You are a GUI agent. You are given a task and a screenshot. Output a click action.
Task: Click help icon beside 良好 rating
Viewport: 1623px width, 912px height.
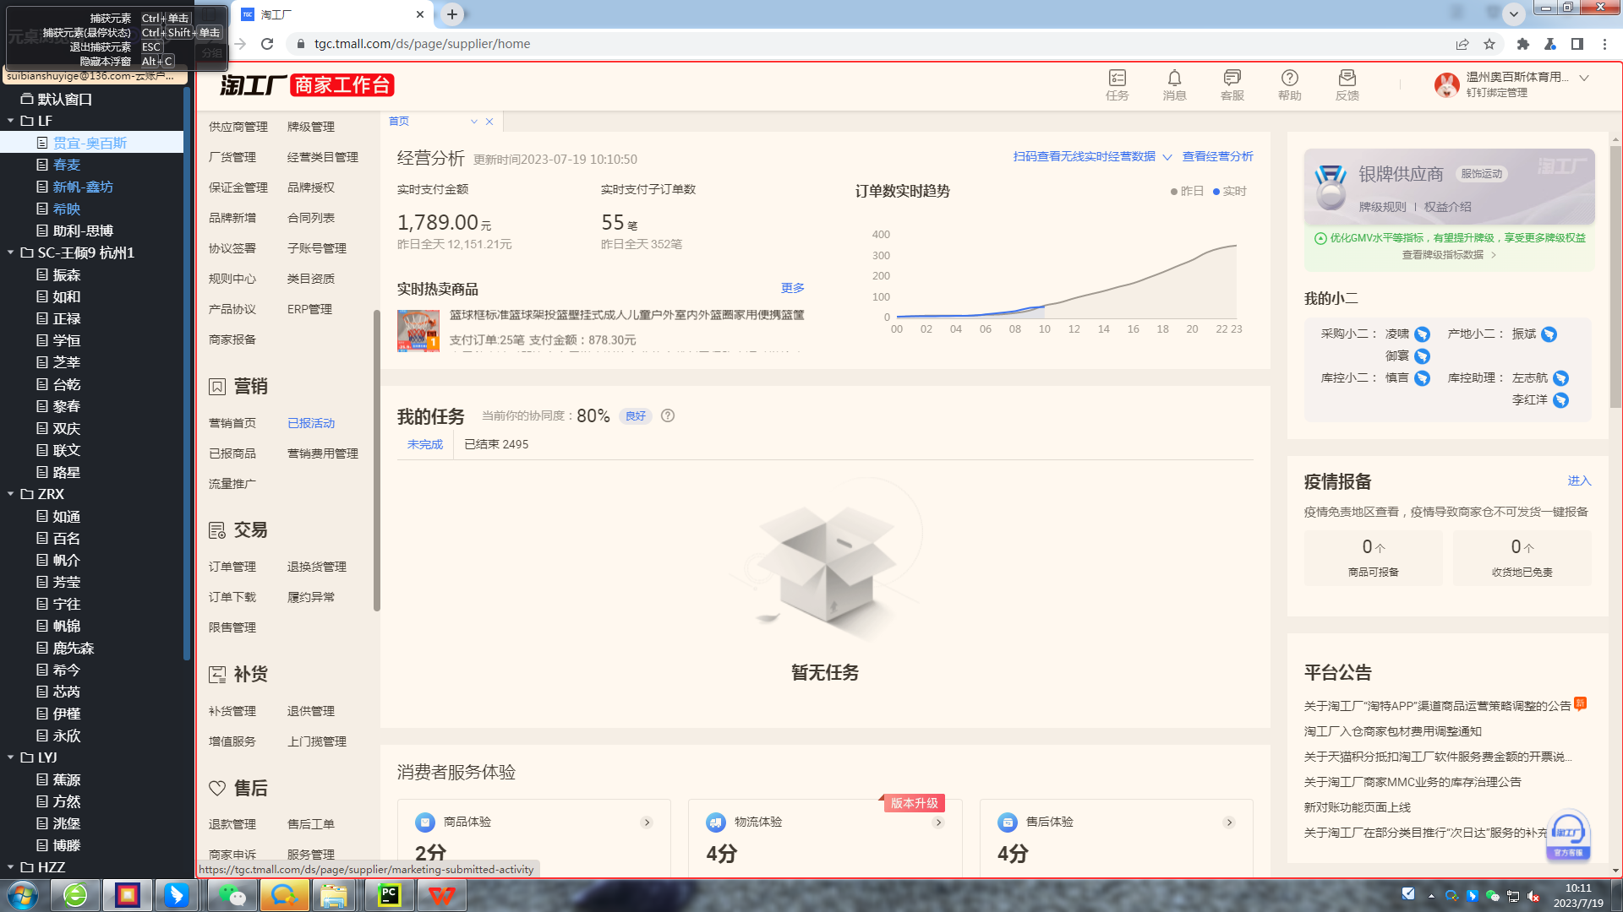(x=668, y=415)
